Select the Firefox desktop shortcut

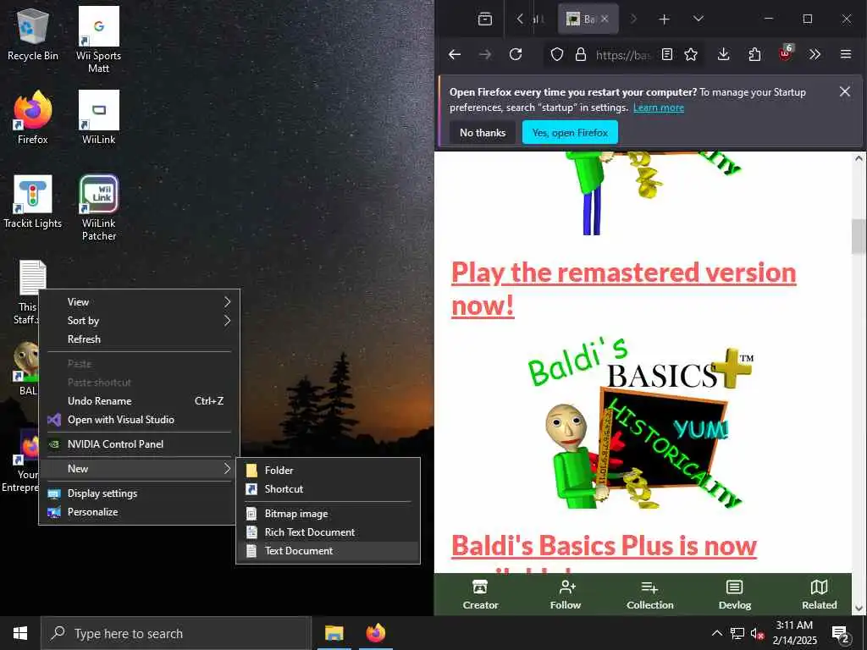[33, 118]
